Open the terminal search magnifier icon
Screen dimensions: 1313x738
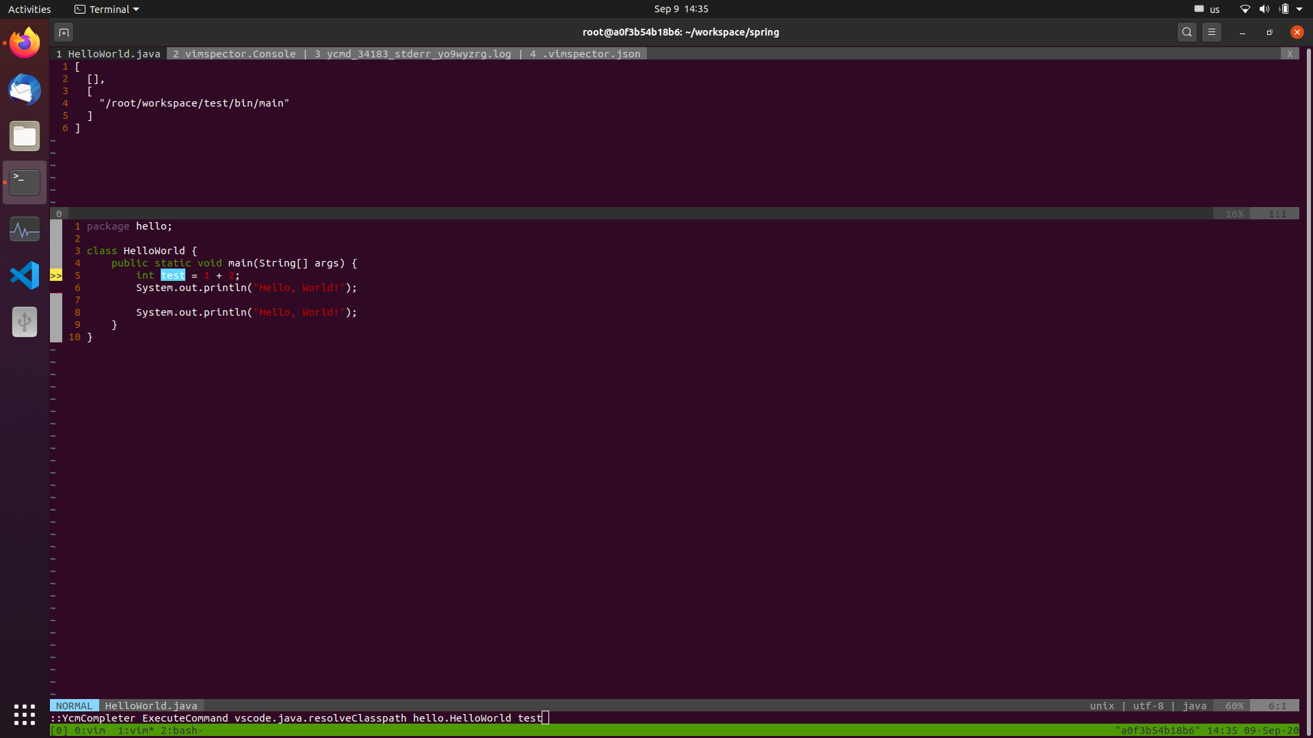pyautogui.click(x=1186, y=31)
